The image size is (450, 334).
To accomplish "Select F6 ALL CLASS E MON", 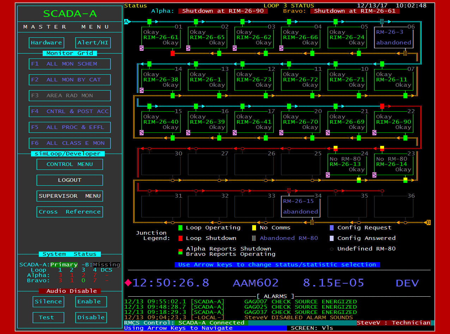I will click(x=70, y=143).
